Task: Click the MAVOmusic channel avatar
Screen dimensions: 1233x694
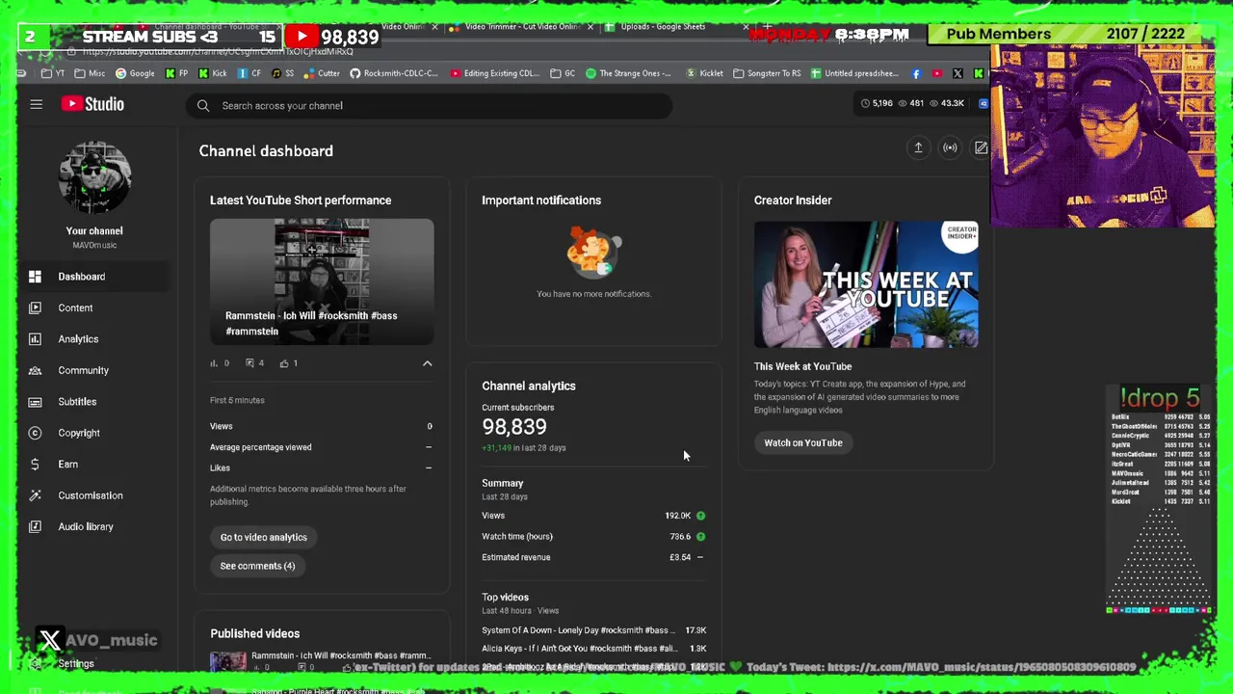Action: [x=94, y=178]
